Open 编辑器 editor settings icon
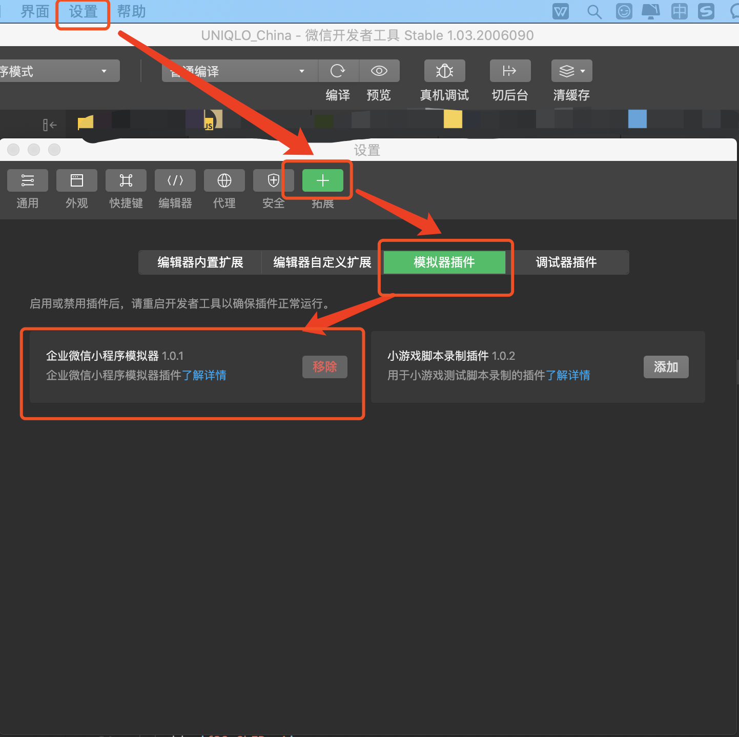 coord(175,180)
